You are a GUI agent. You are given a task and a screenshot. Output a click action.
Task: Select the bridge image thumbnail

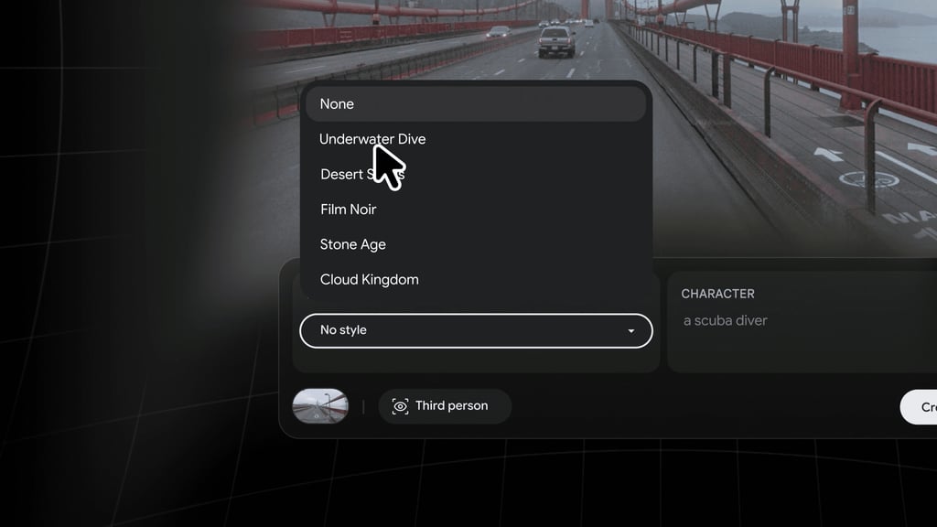coord(320,406)
